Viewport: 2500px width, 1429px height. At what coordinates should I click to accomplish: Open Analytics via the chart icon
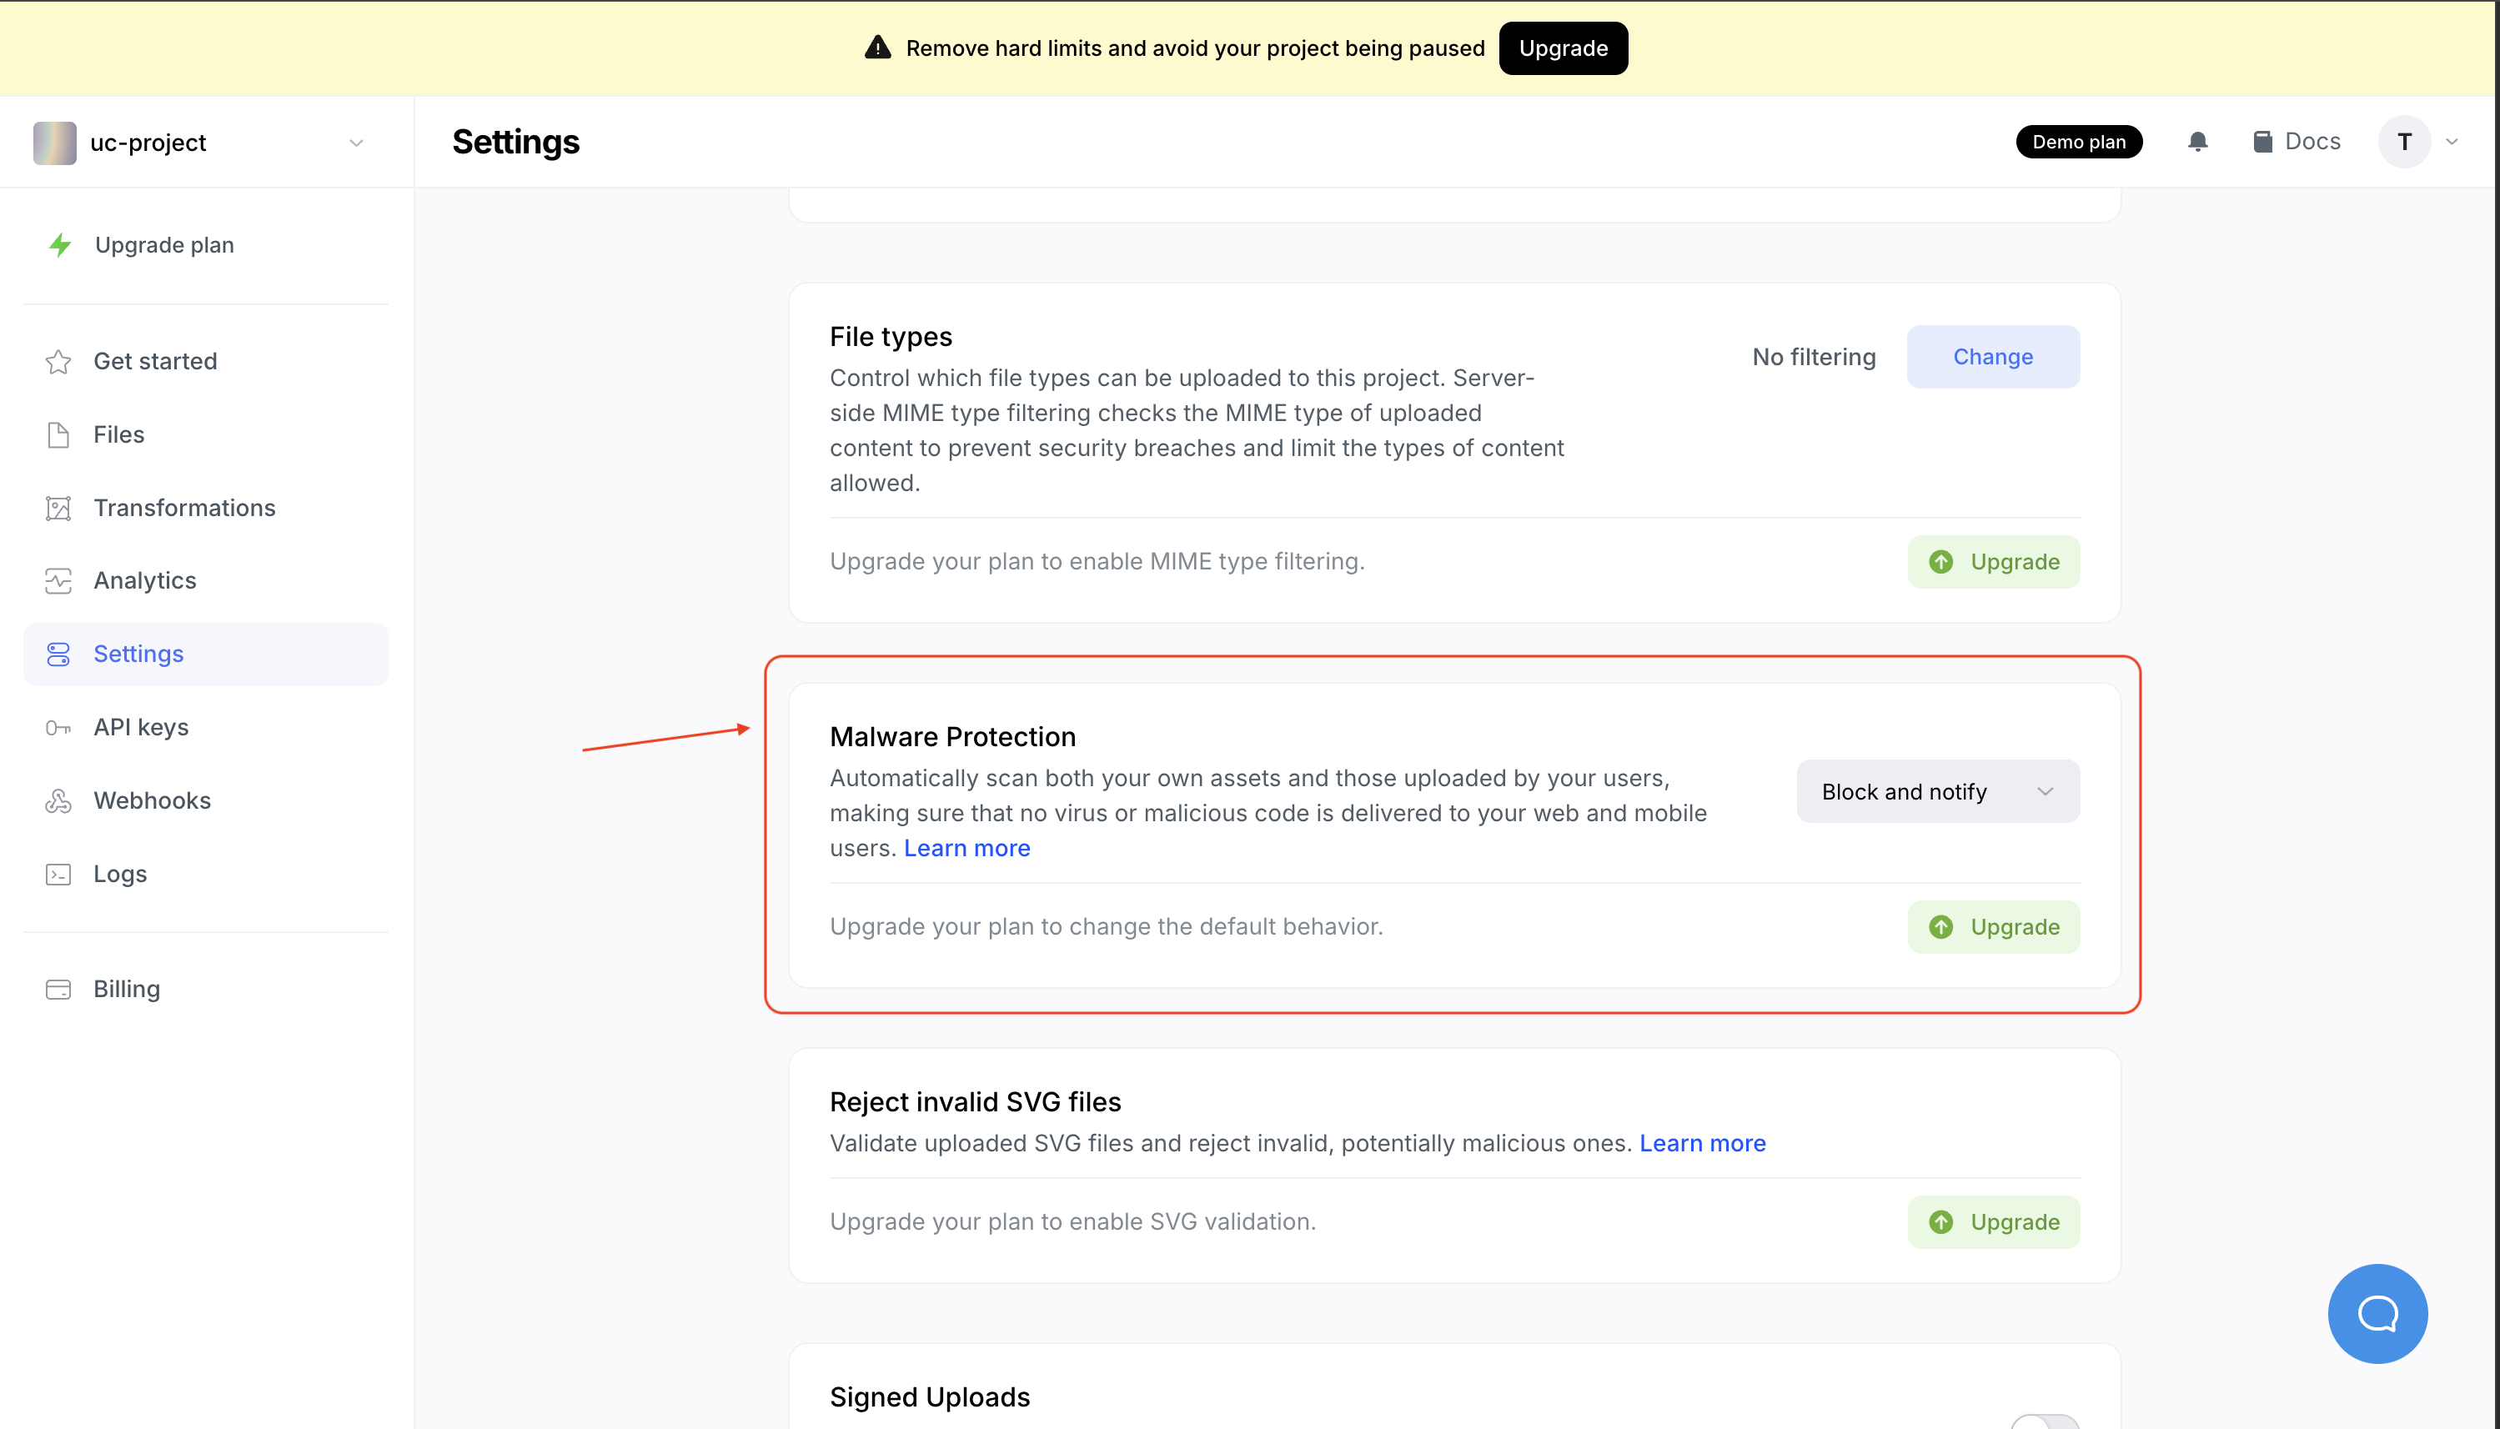coord(59,580)
